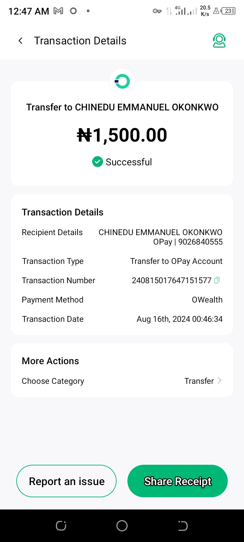Expand the Choose Category chevron

220,381
